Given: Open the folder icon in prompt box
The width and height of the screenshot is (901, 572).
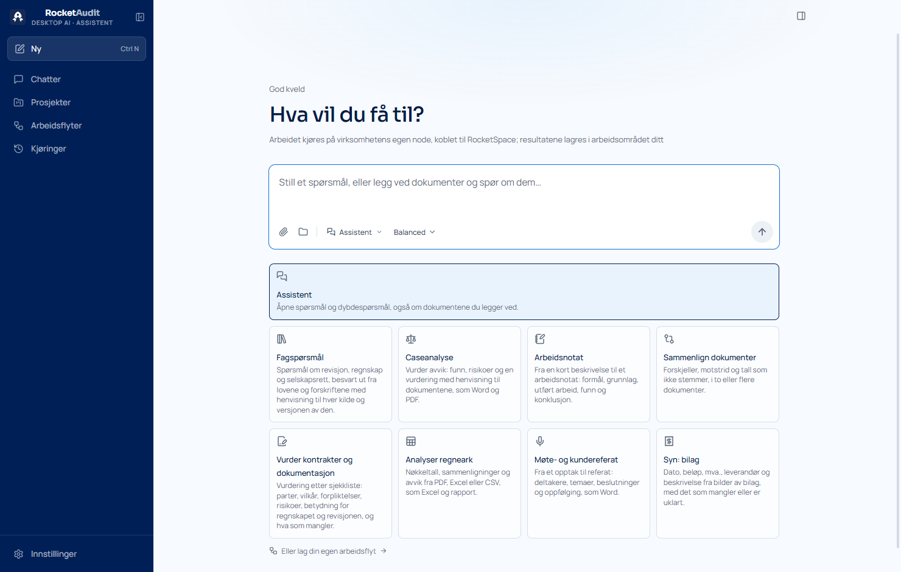Looking at the screenshot, I should [x=303, y=232].
